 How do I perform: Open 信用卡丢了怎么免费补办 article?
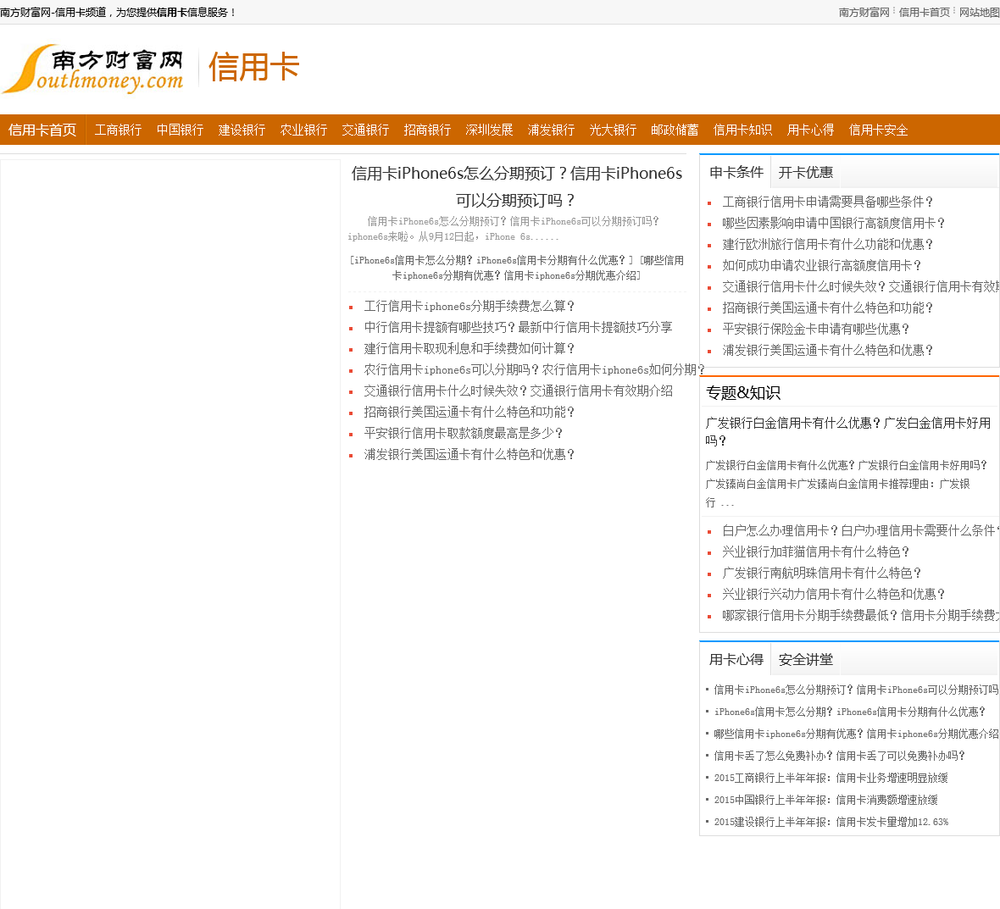click(x=839, y=756)
